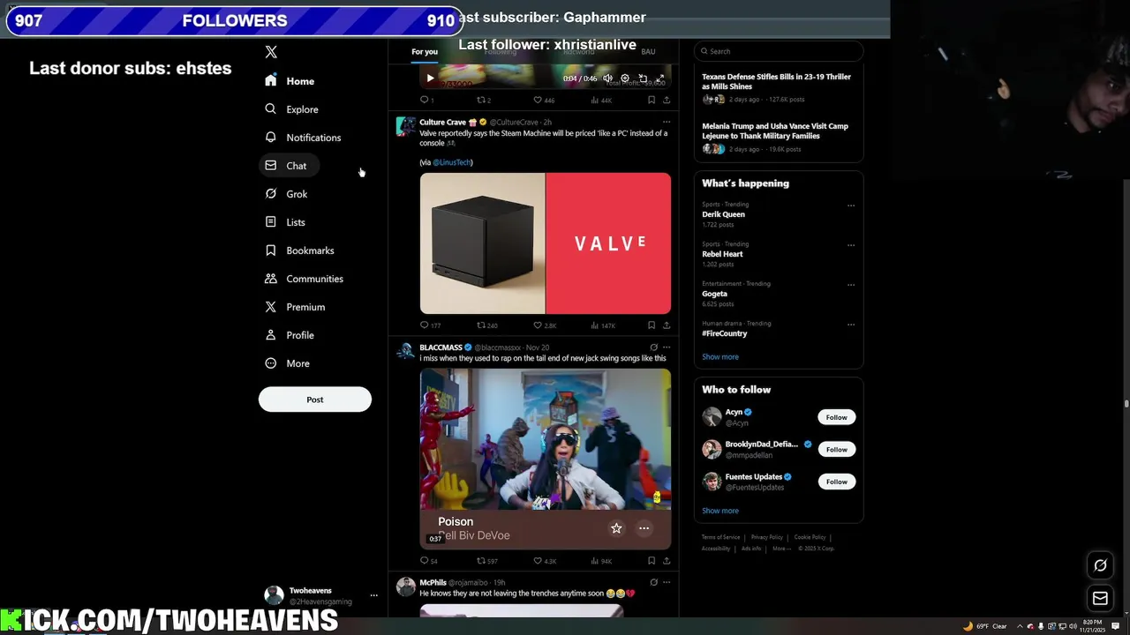The height and width of the screenshot is (635, 1130).
Task: Show more under Who to follow
Action: point(720,511)
